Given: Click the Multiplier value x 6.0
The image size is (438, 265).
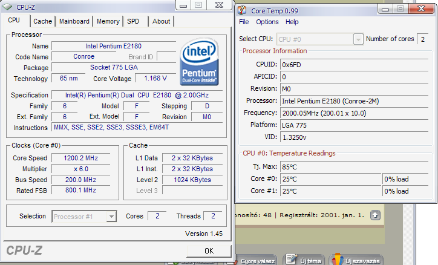Looking at the screenshot, I should tap(80, 169).
